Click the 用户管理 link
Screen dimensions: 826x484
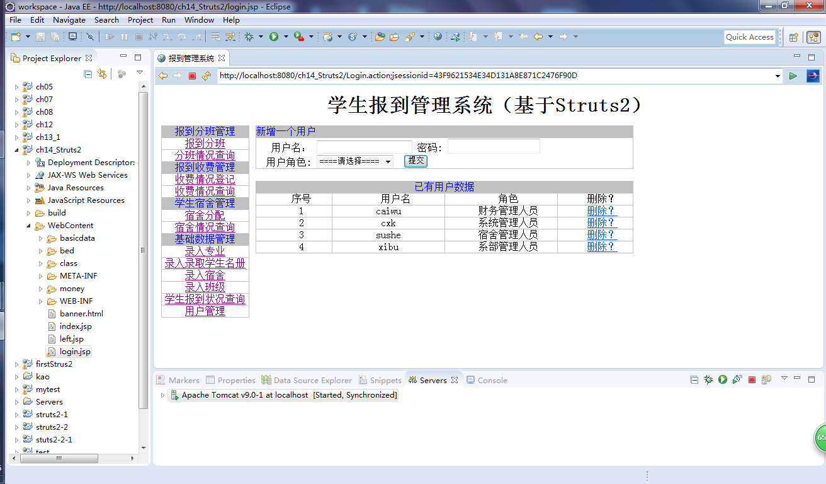click(x=205, y=311)
